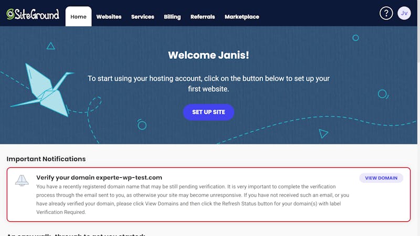Click the Important Notifications heading
This screenshot has width=420, height=236.
point(46,159)
